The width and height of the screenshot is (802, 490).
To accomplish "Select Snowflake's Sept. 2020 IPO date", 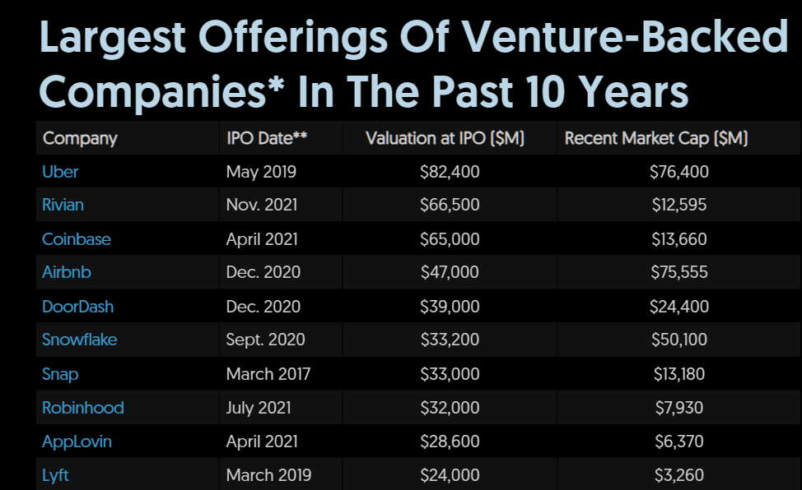I will [265, 340].
